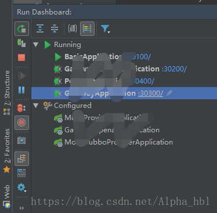Image resolution: width=217 pixels, height=213 pixels.
Task: Select the Configured group row
Action: point(124,106)
